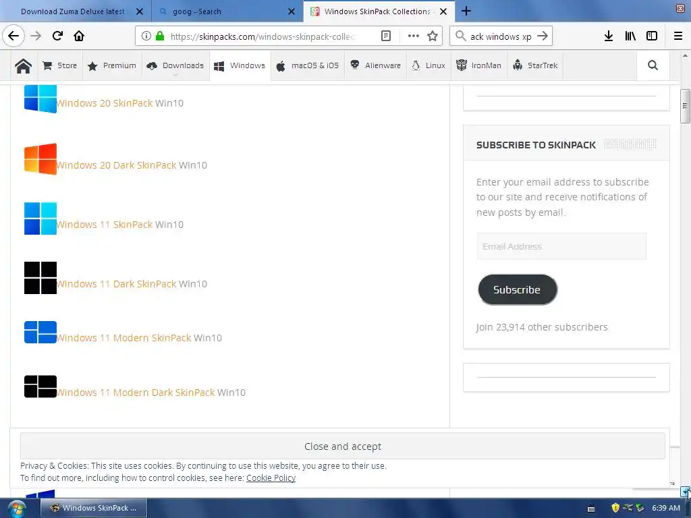Screen dimensions: 691x518
Task: Open the Windows Start menu orb
Action: coord(16,509)
